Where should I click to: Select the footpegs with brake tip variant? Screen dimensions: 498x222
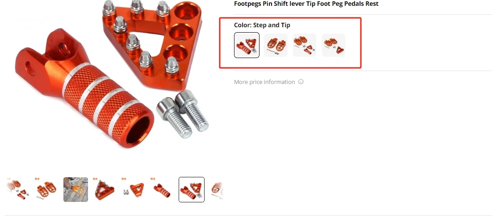[x=334, y=45]
